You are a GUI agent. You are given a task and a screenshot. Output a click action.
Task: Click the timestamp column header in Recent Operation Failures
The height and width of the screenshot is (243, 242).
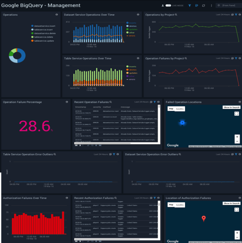pos(81,107)
